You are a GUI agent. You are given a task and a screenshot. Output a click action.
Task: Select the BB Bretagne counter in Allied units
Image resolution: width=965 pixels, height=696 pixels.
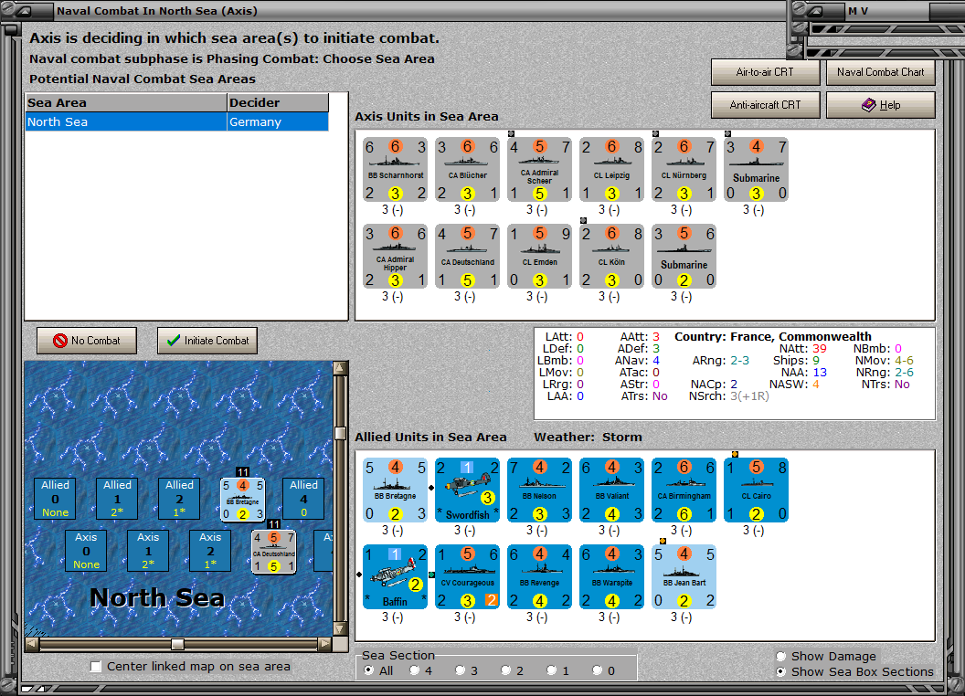click(395, 490)
